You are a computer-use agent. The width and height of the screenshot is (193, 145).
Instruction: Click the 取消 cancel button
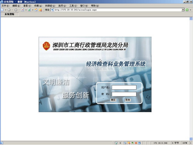(127, 100)
